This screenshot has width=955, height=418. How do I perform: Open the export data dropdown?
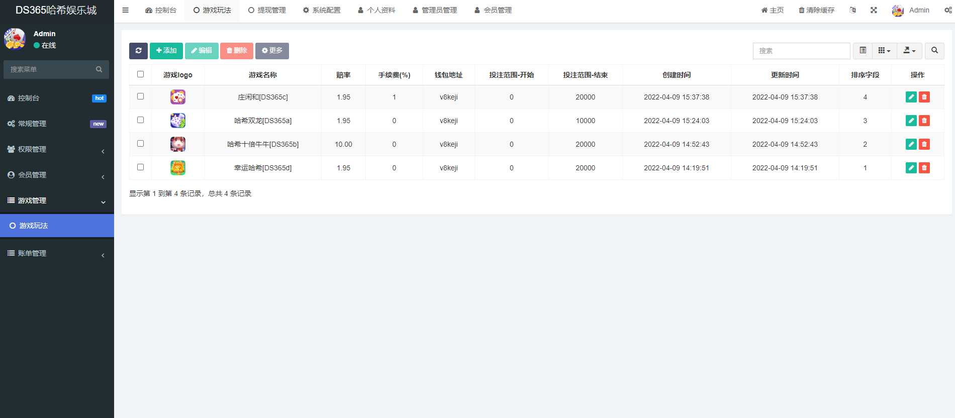[909, 51]
